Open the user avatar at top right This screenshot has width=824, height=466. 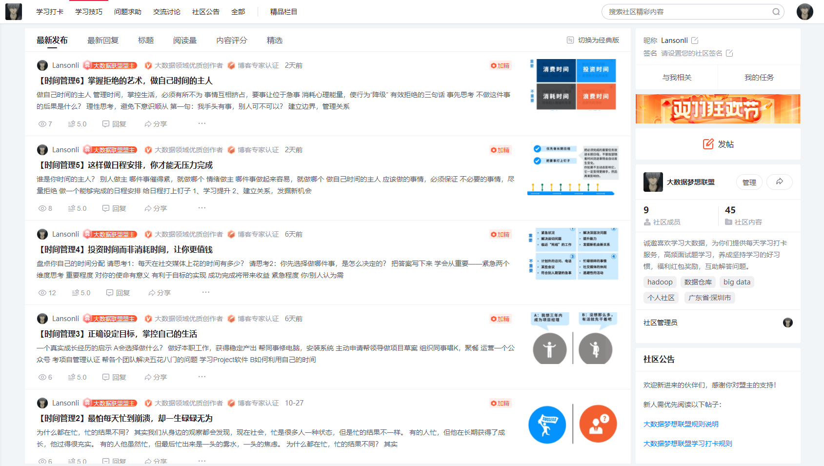pos(804,12)
